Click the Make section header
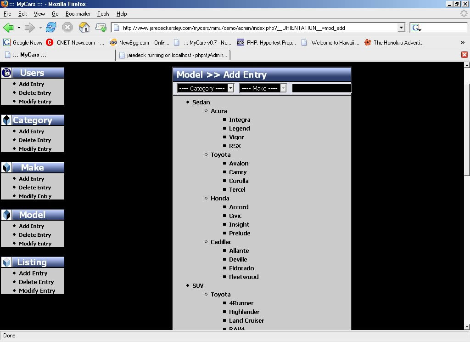This screenshot has height=342, width=470. 33,167
